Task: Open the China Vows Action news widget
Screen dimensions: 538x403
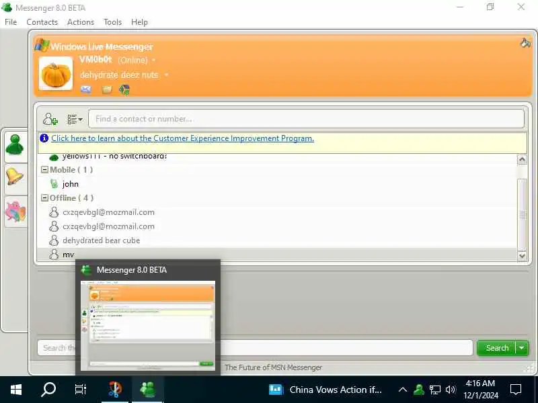Action: 325,390
